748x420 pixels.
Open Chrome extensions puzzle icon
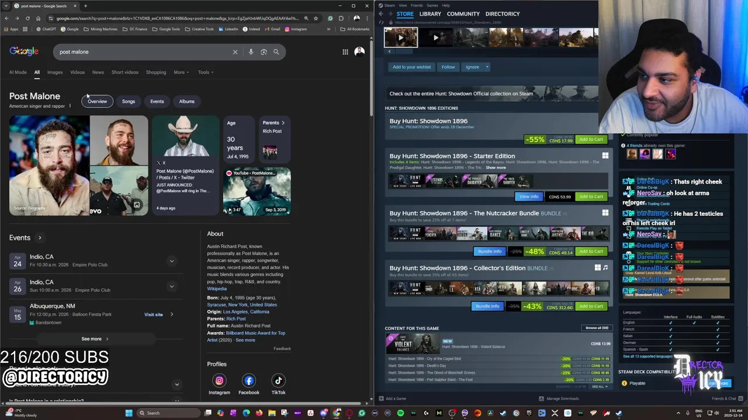click(341, 18)
